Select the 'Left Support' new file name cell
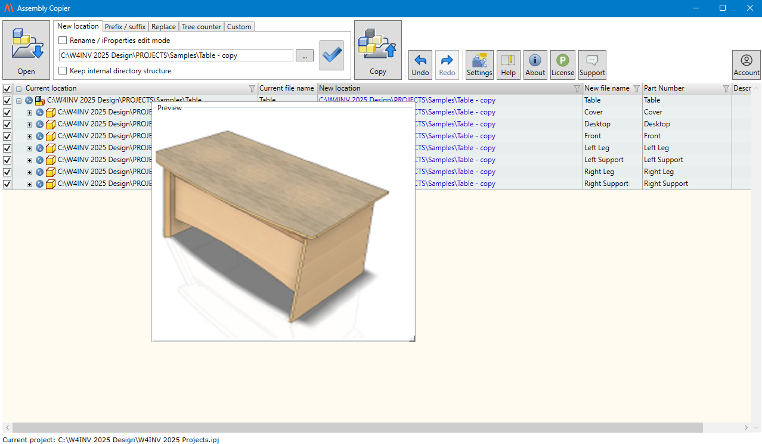Image resolution: width=762 pixels, height=444 pixels. (612, 160)
